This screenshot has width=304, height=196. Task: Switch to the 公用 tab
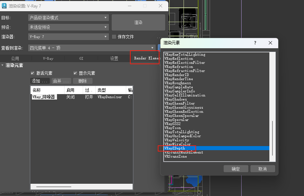coord(15,58)
